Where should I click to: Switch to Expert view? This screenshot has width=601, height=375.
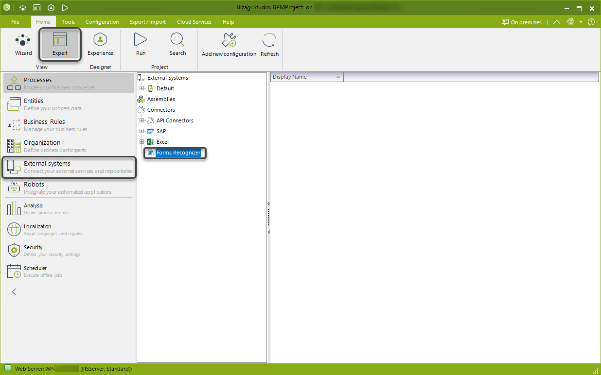pyautogui.click(x=60, y=45)
